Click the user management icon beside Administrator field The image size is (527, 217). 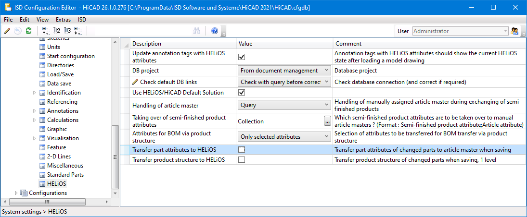515,31
